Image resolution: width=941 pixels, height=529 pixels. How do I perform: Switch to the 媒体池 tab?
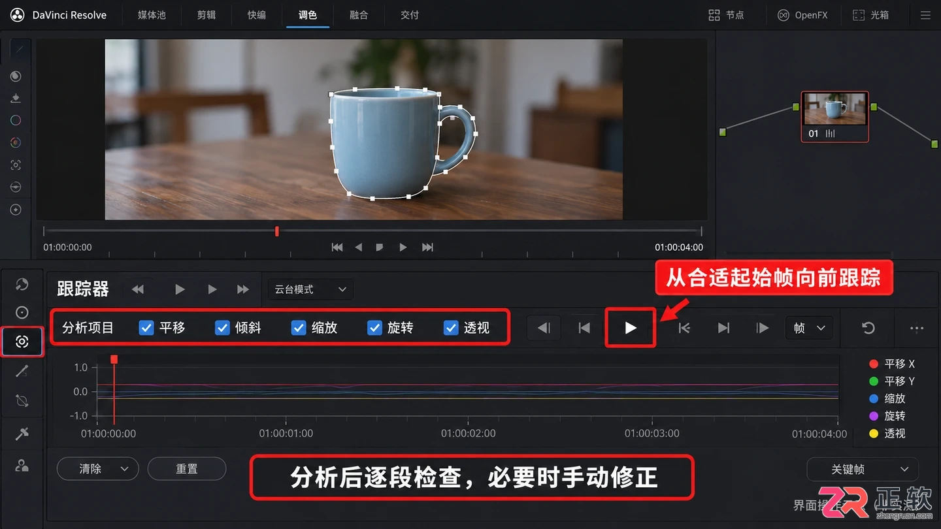tap(152, 14)
